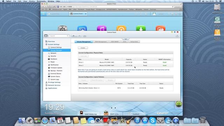
Task: Open the Trash in the Dock
Action: [203, 120]
